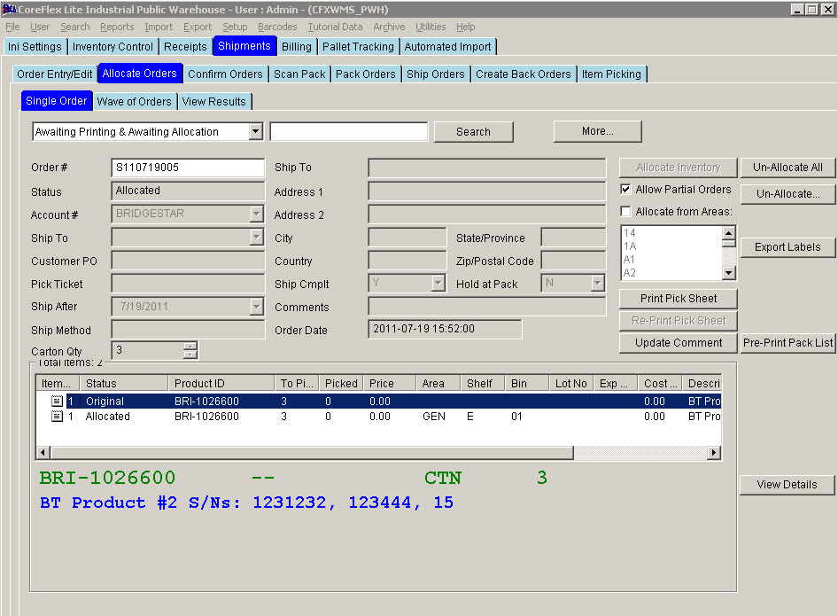
Task: Click the horizontal scrollbar thumb in items grid
Action: click(312, 453)
